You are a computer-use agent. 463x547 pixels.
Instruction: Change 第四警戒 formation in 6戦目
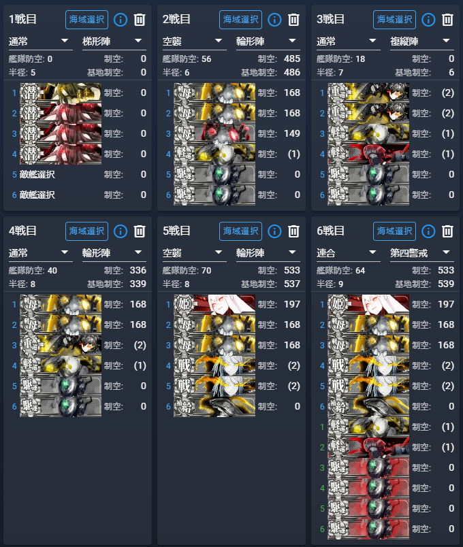[x=422, y=253]
